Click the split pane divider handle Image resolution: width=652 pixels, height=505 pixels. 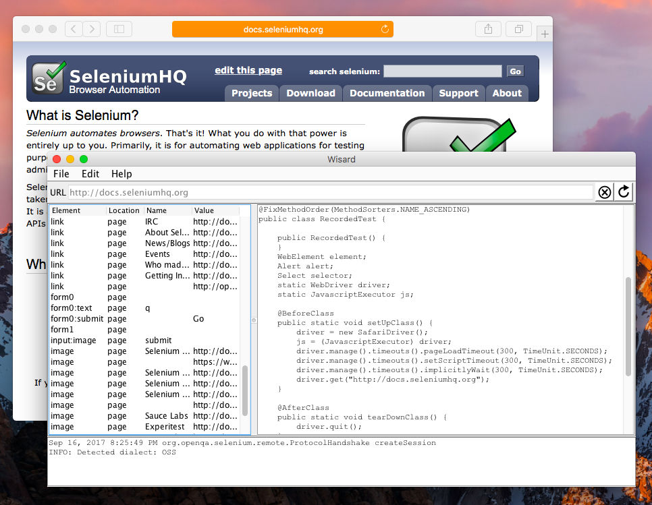(254, 320)
